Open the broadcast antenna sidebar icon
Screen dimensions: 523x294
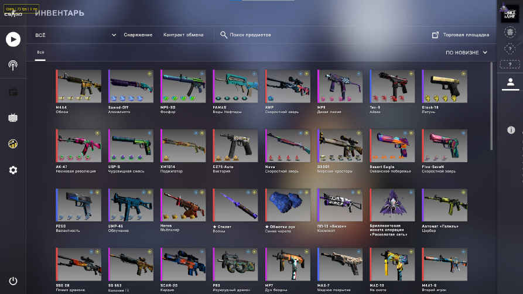[13, 65]
